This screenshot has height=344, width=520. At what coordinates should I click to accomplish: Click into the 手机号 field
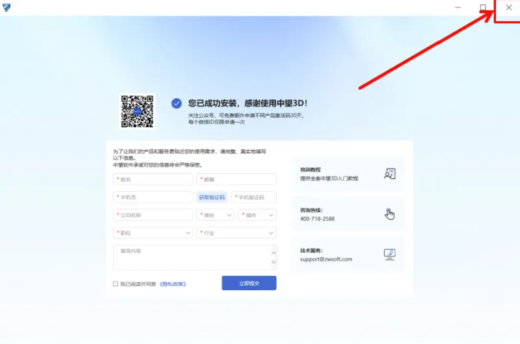point(153,197)
